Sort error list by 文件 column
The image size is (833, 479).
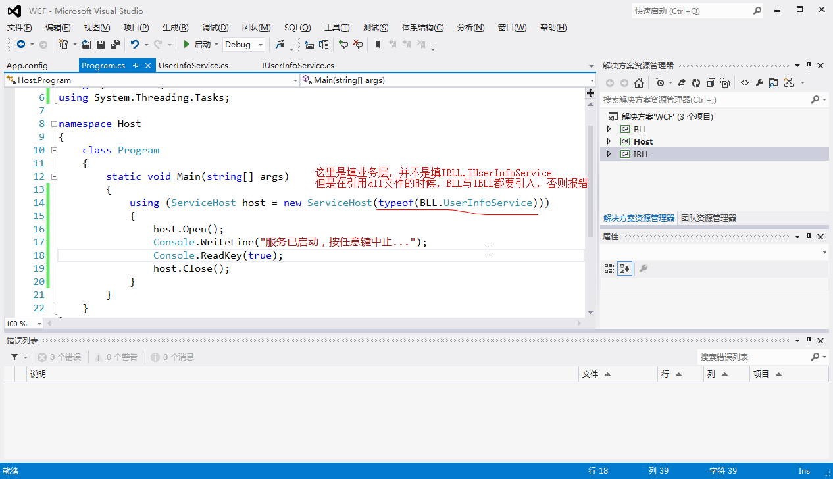click(x=618, y=374)
